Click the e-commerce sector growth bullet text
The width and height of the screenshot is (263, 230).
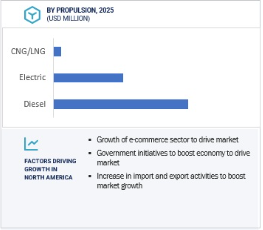tap(167, 140)
